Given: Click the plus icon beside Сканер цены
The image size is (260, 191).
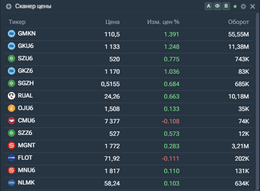Looking at the screenshot, I should (x=9, y=6).
